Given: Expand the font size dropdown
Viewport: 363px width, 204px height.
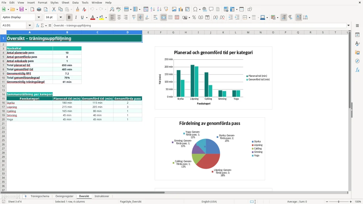Looking at the screenshot, I should tap(61, 18).
